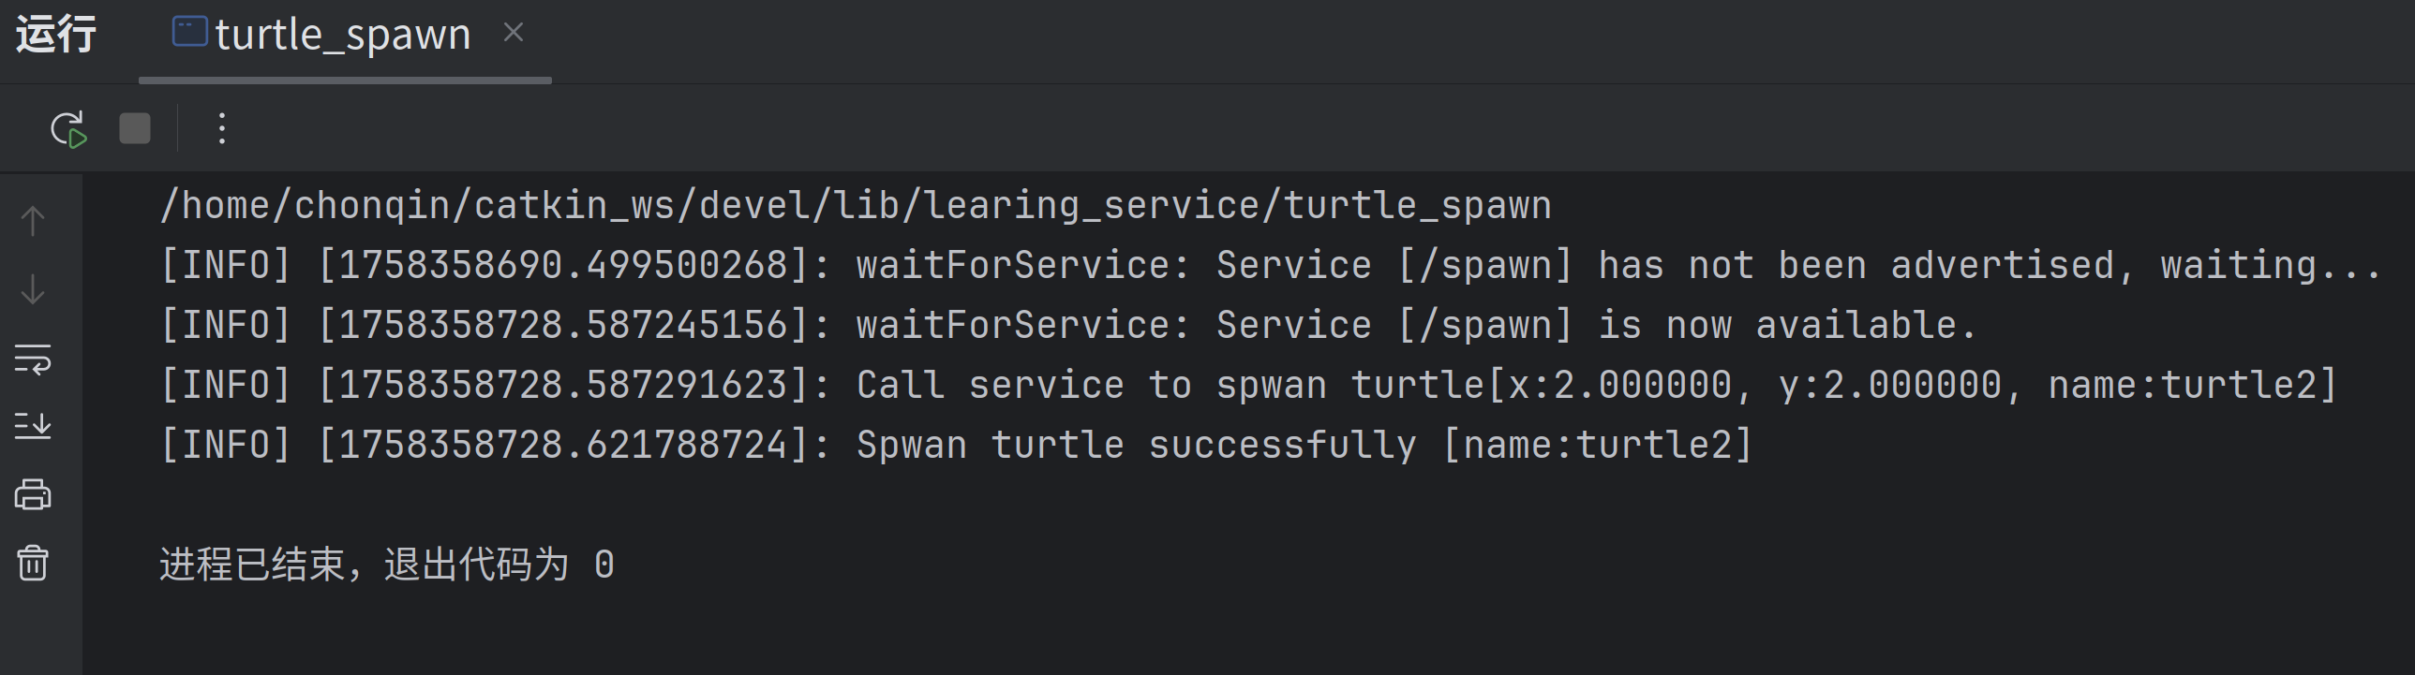Click the 'Call service to spwan turtle' line
The width and height of the screenshot is (2415, 675).
pyautogui.click(x=1247, y=386)
